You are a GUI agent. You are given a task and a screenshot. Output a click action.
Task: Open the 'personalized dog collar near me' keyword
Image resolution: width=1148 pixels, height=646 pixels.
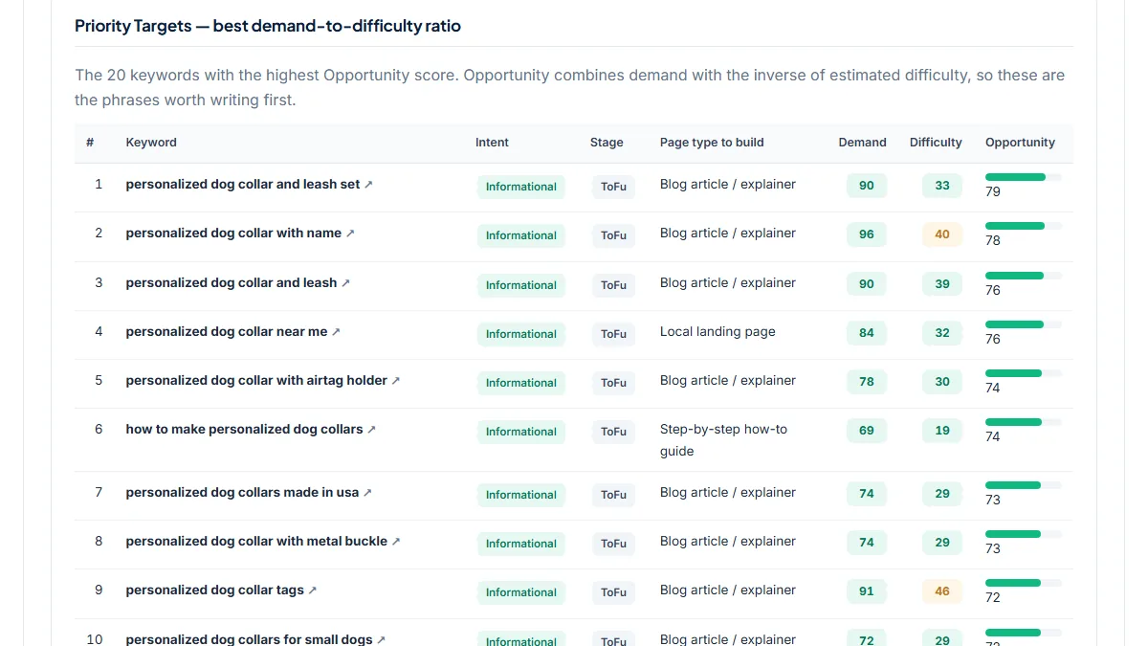click(227, 331)
